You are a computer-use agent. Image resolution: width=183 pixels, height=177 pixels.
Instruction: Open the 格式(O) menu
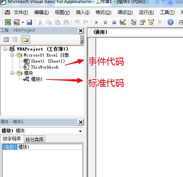[x=104, y=12]
